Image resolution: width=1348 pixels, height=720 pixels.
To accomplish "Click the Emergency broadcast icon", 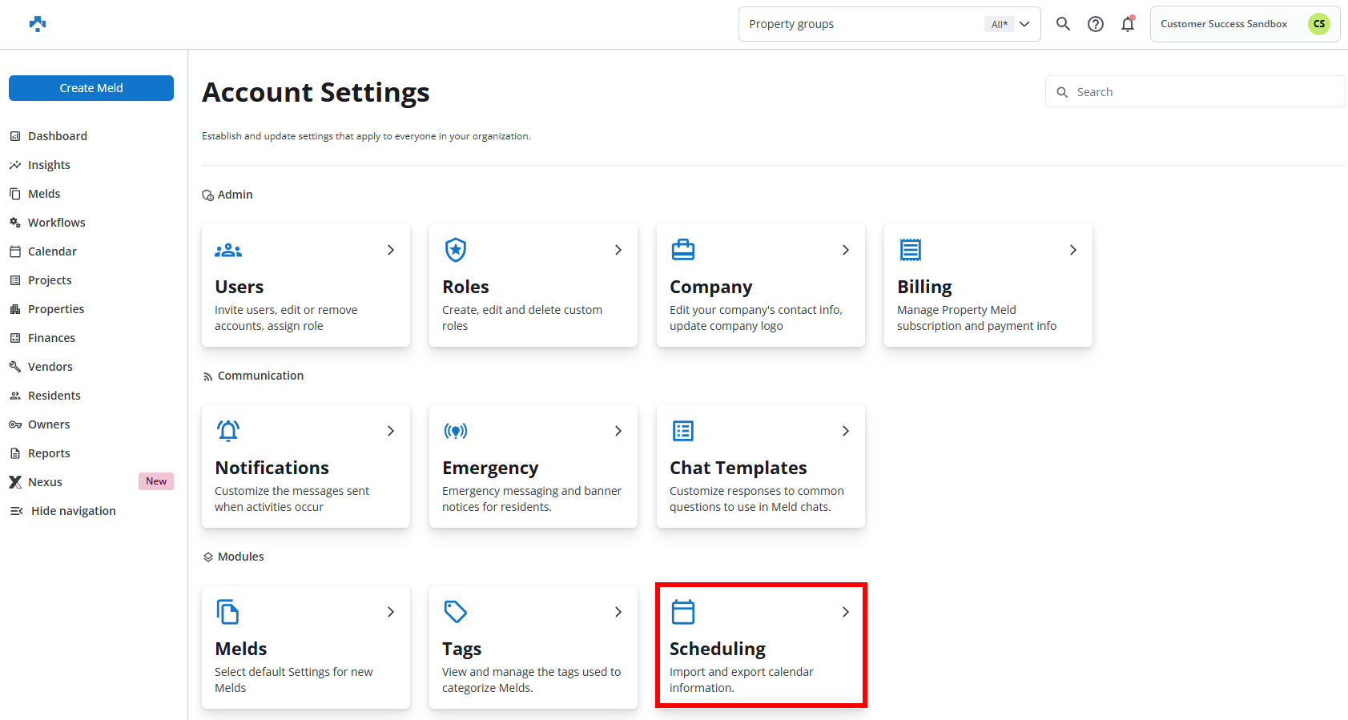I will pos(456,432).
